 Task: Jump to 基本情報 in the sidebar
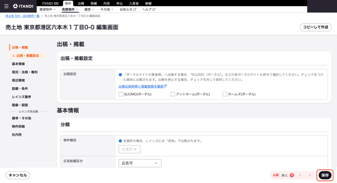(x=18, y=64)
